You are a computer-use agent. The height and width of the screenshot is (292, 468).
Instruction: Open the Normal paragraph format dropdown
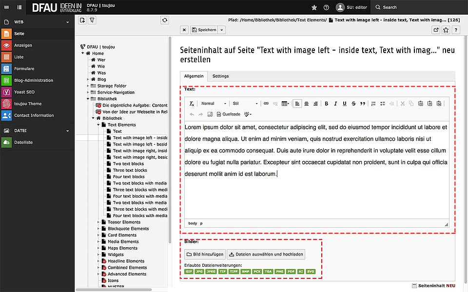[214, 103]
